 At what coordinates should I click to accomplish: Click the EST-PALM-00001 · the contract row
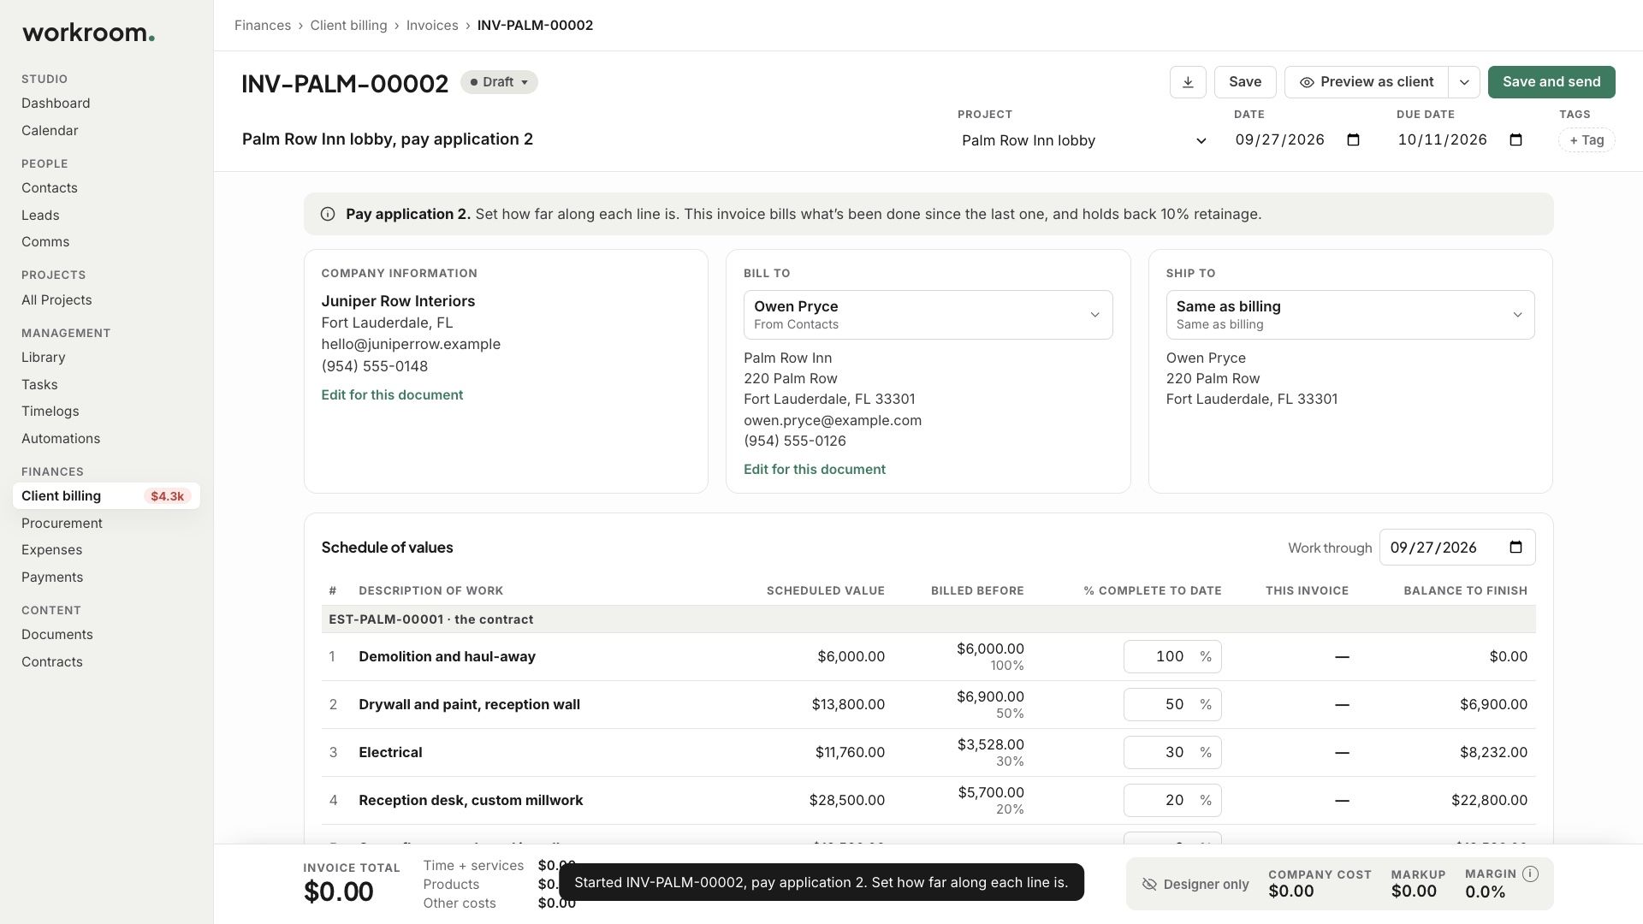(x=928, y=619)
